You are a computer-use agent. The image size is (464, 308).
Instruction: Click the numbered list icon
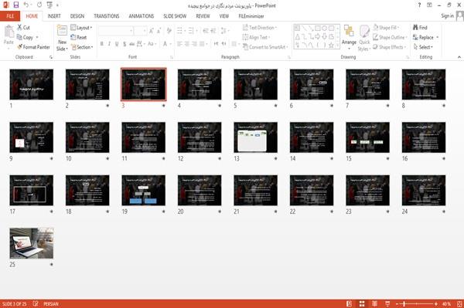tap(191, 31)
